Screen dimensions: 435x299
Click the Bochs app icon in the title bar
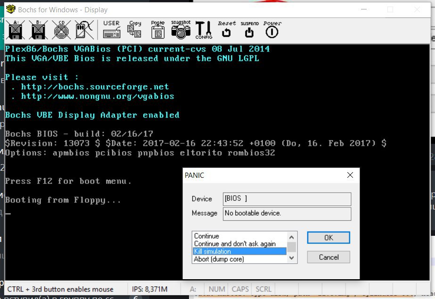click(11, 9)
